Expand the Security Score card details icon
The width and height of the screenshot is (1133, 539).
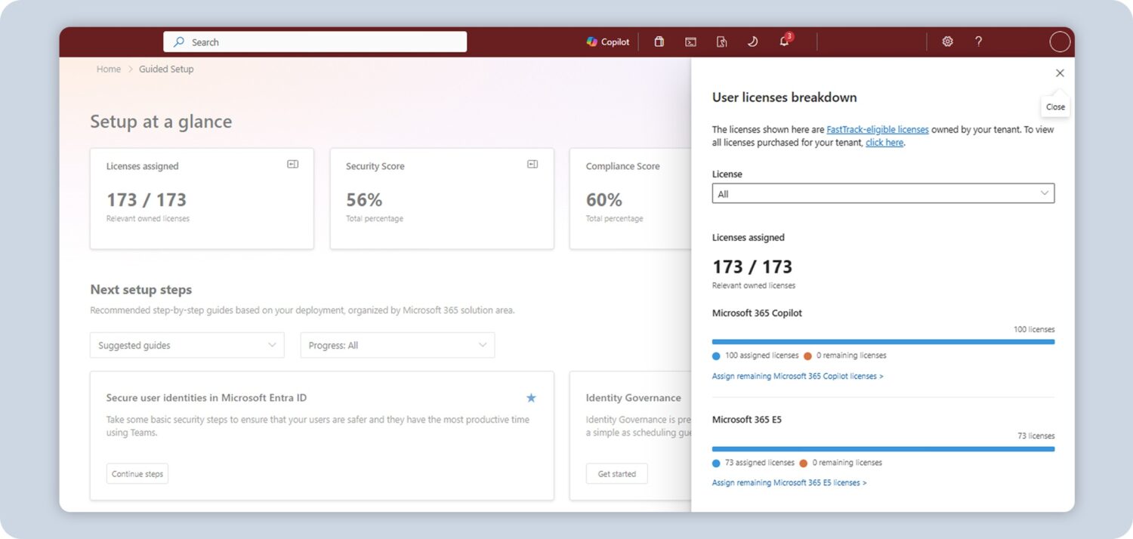pyautogui.click(x=533, y=164)
